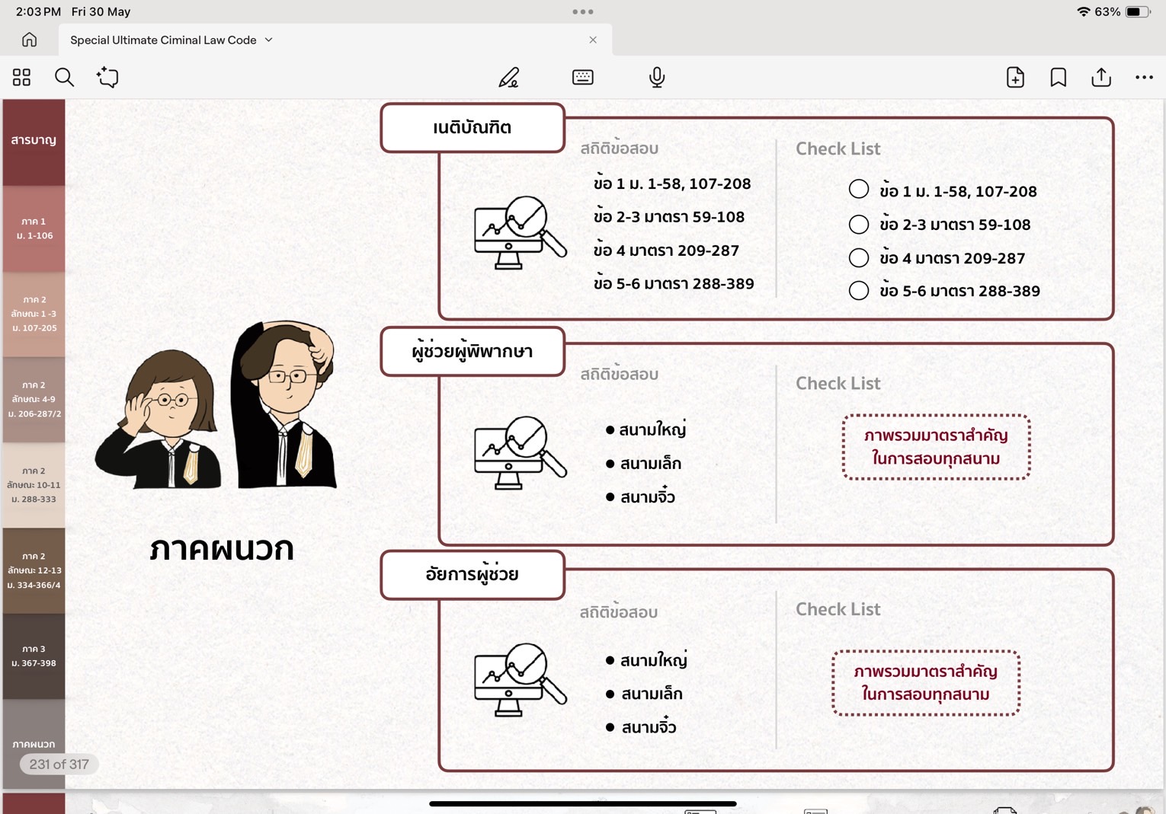
Task: Select สนามเล็ก under ผู้ช่วยผู้พิพากษา
Action: pos(650,464)
